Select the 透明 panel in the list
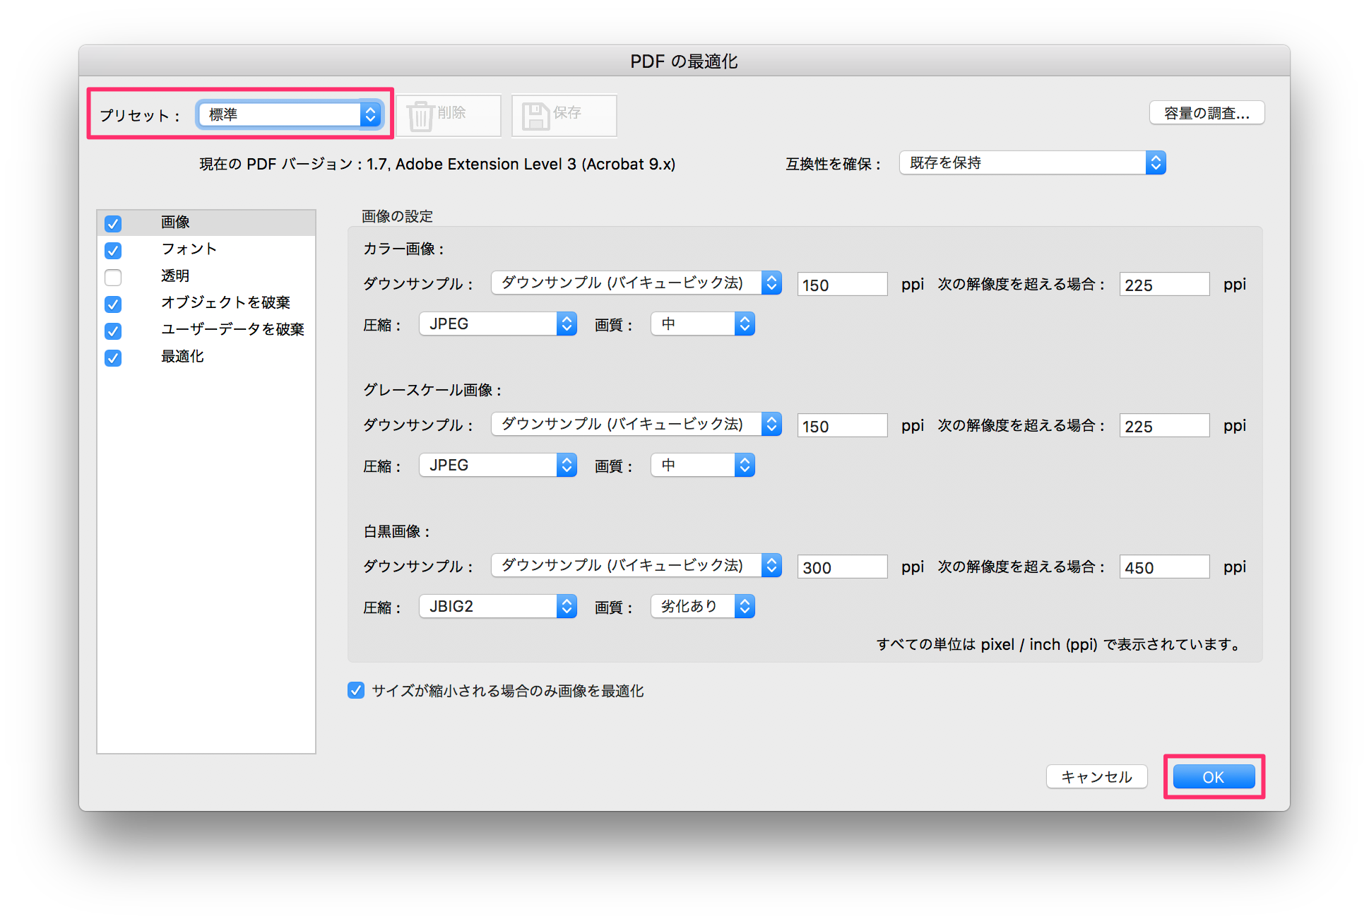The width and height of the screenshot is (1369, 924). coord(206,276)
